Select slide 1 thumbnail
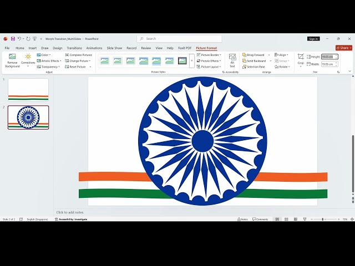This screenshot has height=266, width=355. [28, 90]
